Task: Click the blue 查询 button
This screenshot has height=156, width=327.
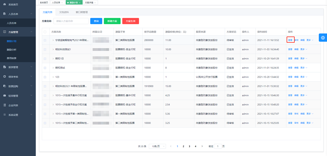Action: pos(96,21)
